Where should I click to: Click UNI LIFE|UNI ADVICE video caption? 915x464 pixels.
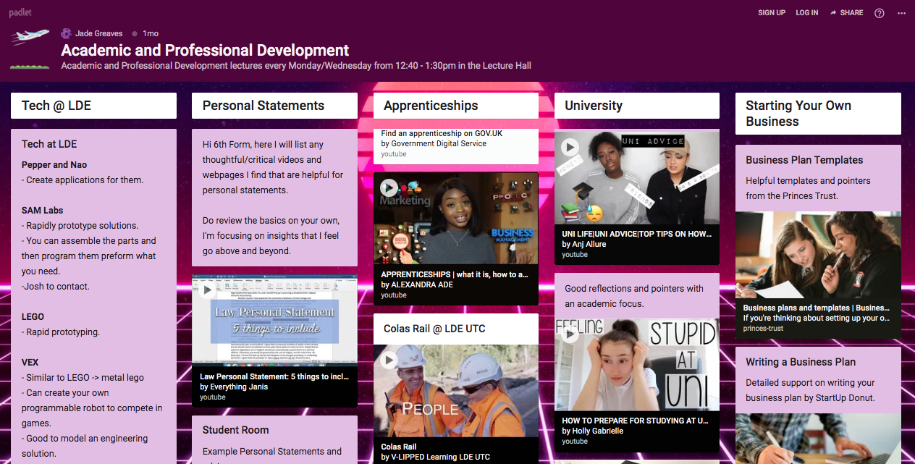(x=637, y=235)
